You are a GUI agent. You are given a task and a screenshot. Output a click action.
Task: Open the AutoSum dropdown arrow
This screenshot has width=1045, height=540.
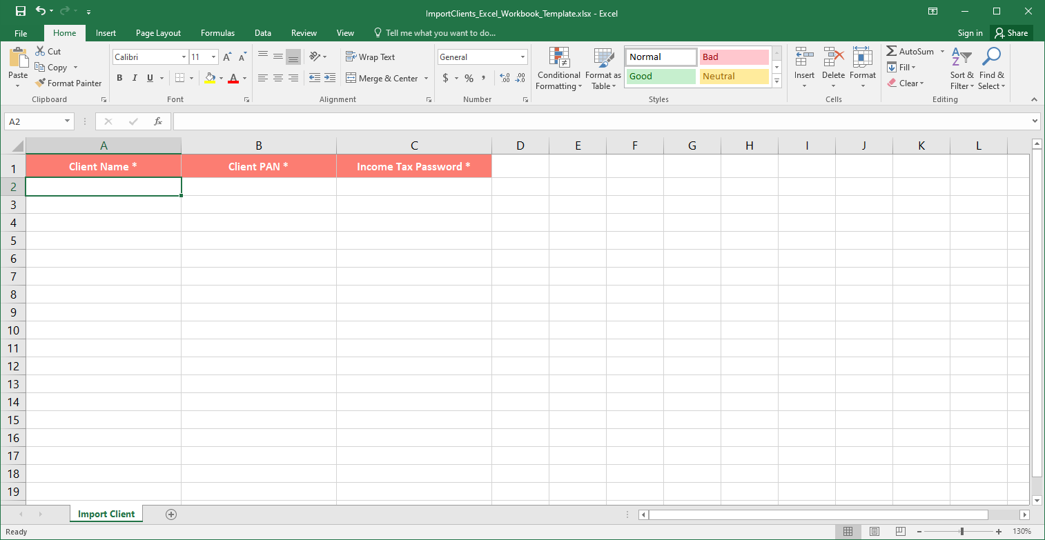(942, 52)
